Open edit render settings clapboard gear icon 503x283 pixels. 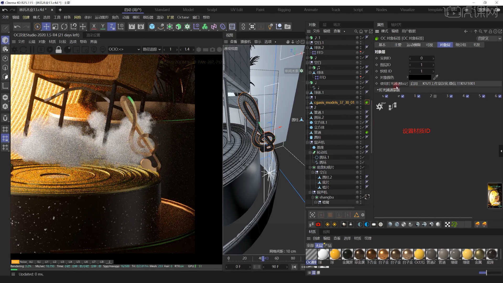point(141,26)
